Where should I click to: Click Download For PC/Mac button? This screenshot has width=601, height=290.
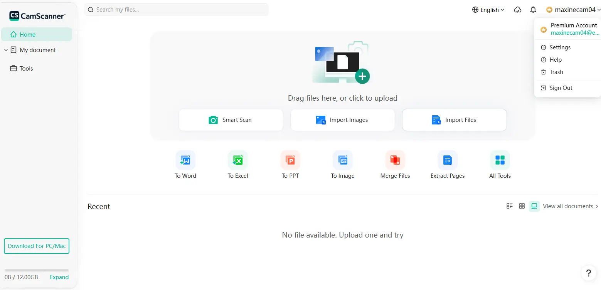click(37, 246)
